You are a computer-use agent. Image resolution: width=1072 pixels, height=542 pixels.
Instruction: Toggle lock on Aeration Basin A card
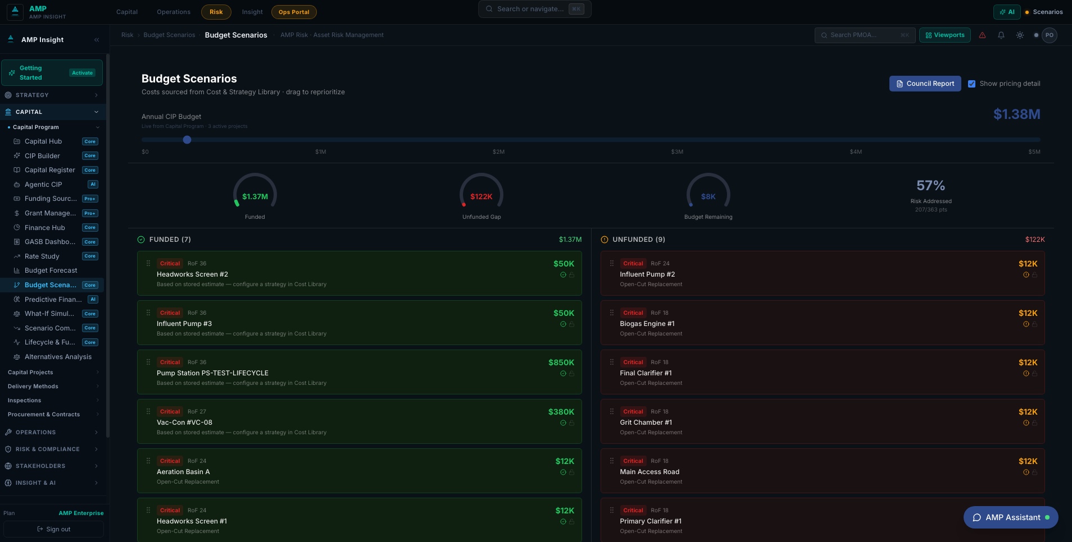(571, 472)
